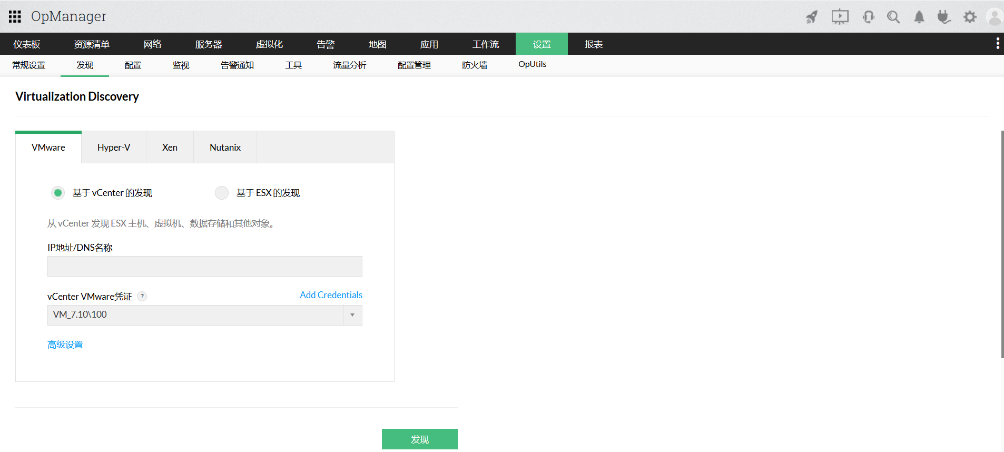Open the 地图 menu
This screenshot has width=1004, height=452.
(377, 44)
